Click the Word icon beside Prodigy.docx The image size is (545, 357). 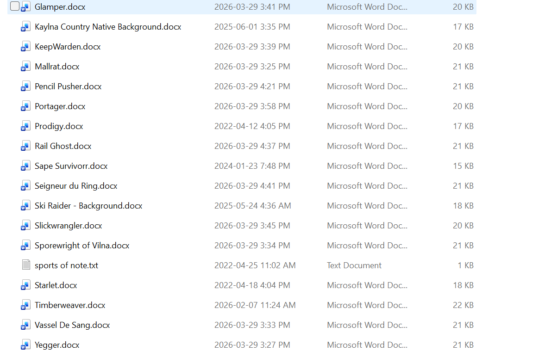25,126
